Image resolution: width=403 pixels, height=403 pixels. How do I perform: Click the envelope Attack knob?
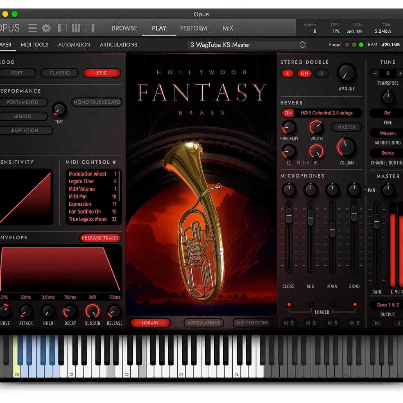coord(25,311)
